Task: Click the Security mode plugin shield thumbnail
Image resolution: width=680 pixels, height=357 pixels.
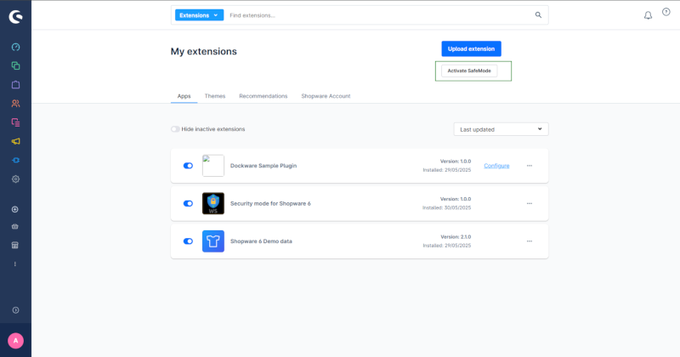Action: tap(213, 203)
